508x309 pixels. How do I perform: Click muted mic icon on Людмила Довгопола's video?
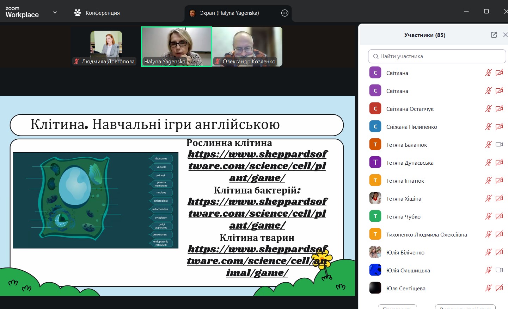click(x=76, y=61)
